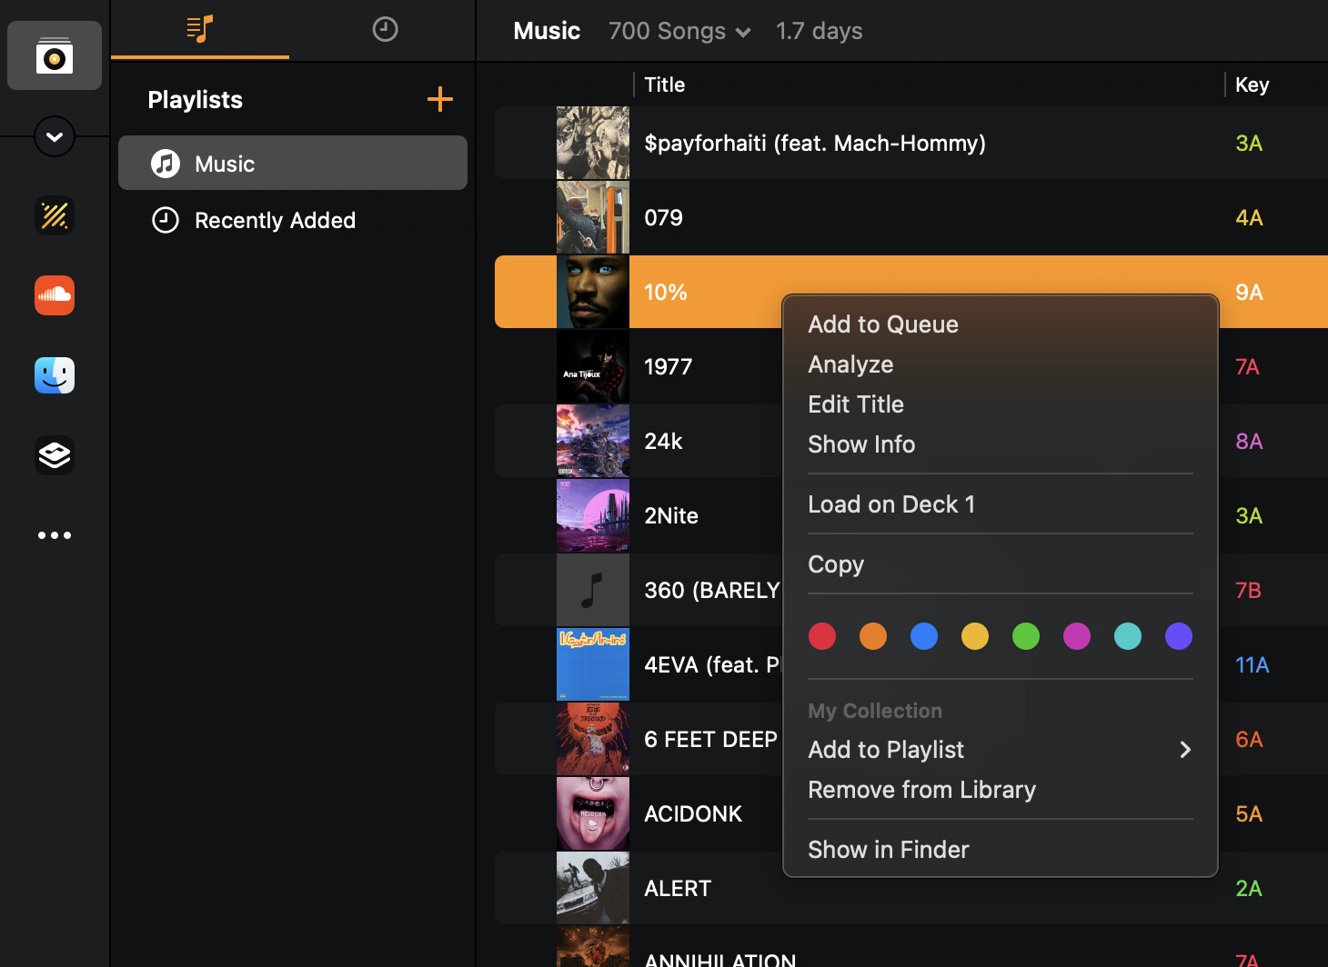
Task: Add a new playlist with plus icon
Action: point(440,99)
